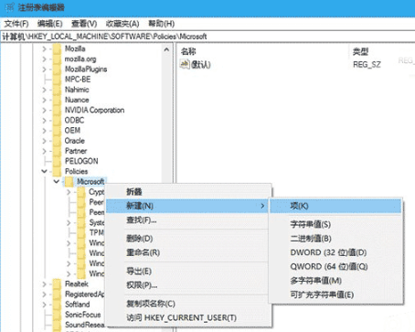Expand the Nahimic tree node
The image size is (415, 332).
(x=44, y=90)
